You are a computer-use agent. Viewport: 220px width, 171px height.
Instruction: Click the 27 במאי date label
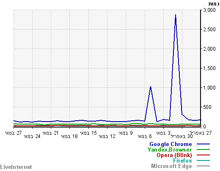point(14,133)
